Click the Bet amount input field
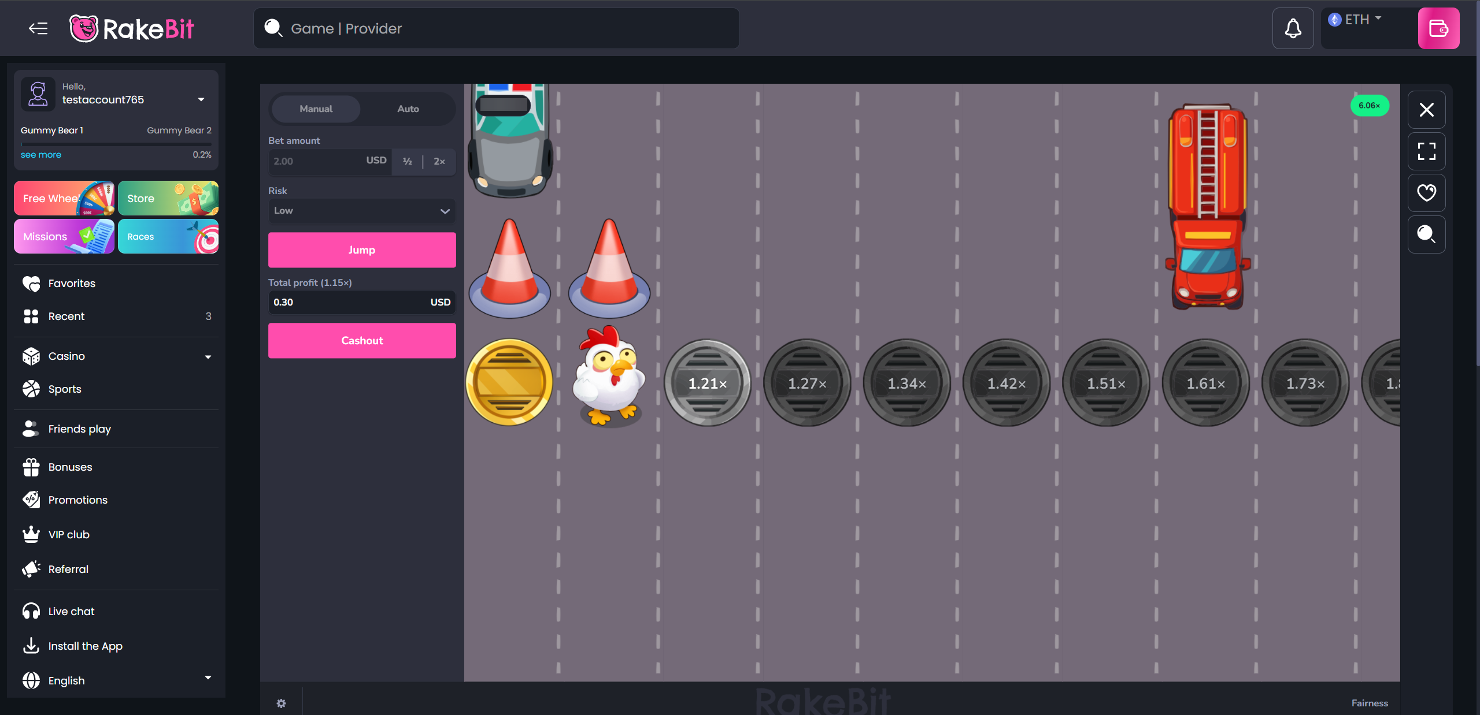 point(330,161)
